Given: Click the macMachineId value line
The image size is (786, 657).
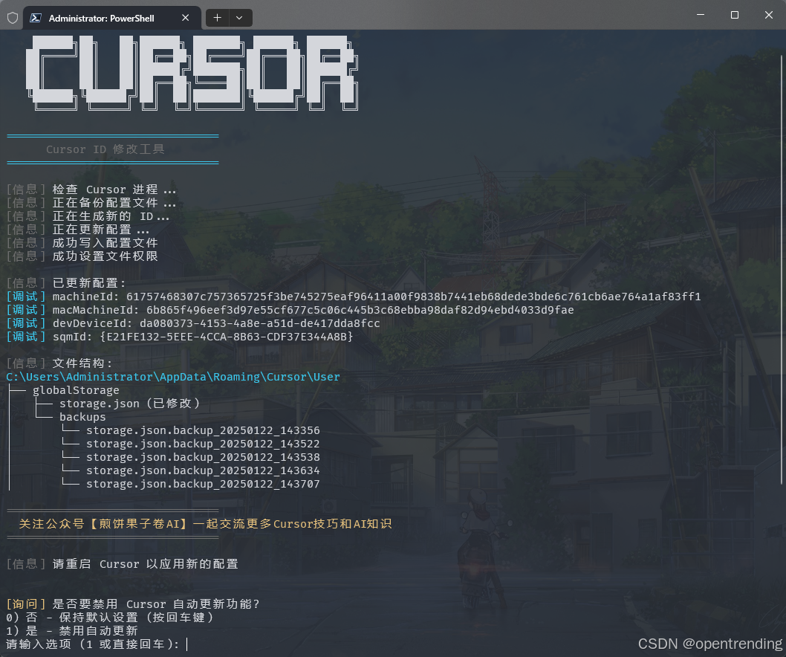Looking at the screenshot, I should point(290,310).
